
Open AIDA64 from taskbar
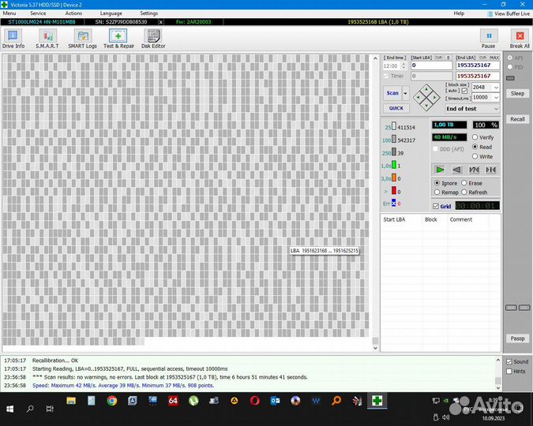click(173, 401)
